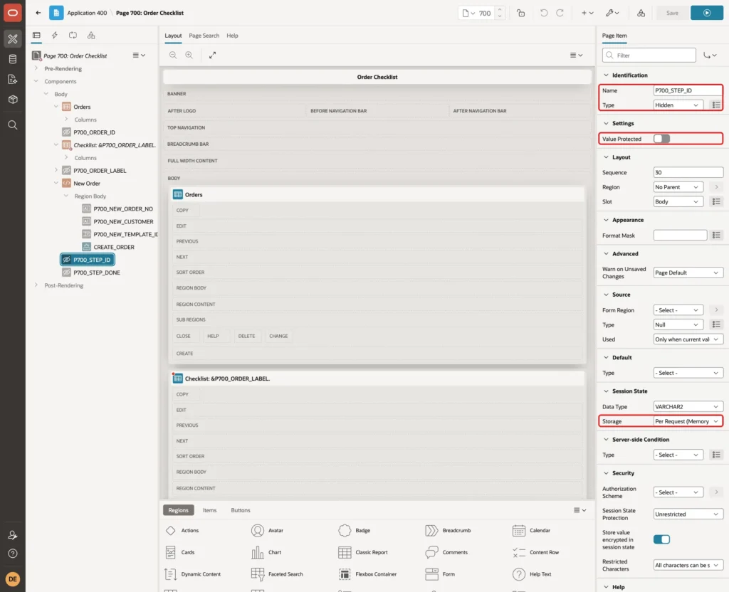Open Shared Components from top toolbar
729x592 pixels.
pos(641,13)
